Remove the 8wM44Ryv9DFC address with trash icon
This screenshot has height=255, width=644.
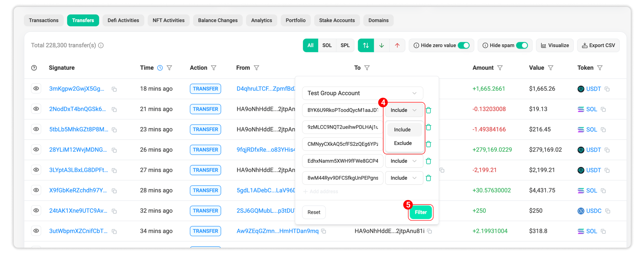click(429, 178)
